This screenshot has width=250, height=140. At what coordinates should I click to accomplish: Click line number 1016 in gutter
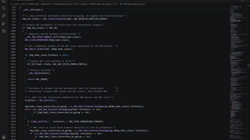(x=13, y=79)
